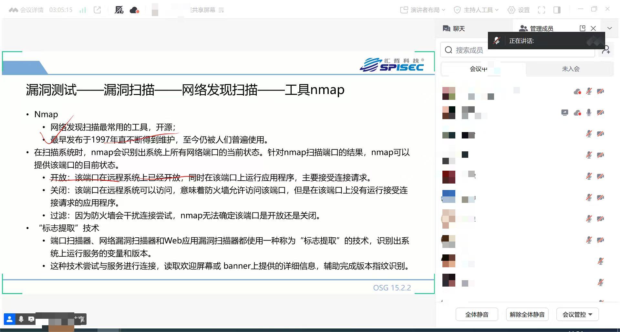The image size is (620, 332).
Task: Hide the side panel using sidebar icon
Action: click(557, 10)
